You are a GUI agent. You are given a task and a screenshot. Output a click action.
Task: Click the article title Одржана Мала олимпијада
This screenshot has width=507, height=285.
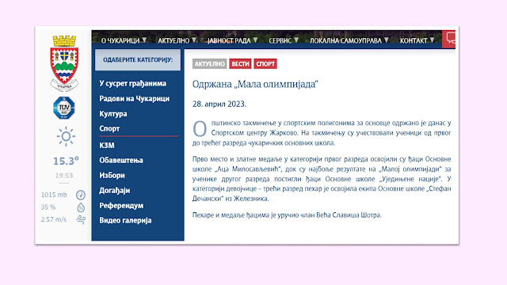(255, 85)
